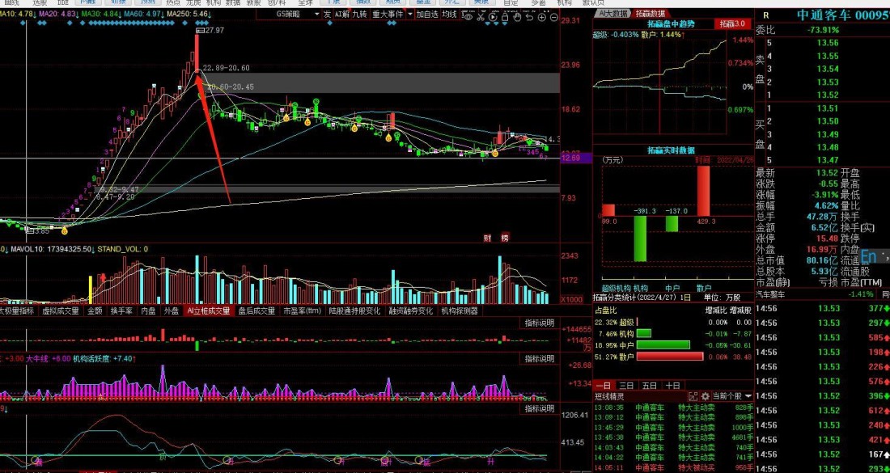Click the 短线精灵 panel title
The image size is (890, 473).
pyautogui.click(x=609, y=396)
